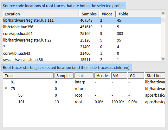Click samples value 467543
The image size is (168, 130).
(x=86, y=20)
